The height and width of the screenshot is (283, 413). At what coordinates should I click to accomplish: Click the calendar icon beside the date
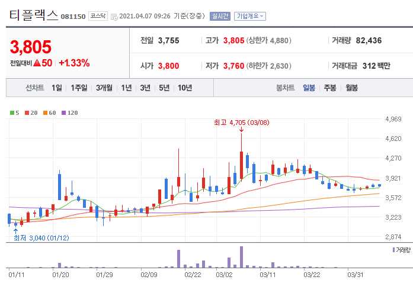114,17
